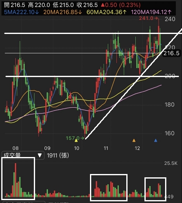Click the tallest red volume bar
Image resolution: width=182 pixels, height=203 pixels.
pyautogui.click(x=16, y=180)
